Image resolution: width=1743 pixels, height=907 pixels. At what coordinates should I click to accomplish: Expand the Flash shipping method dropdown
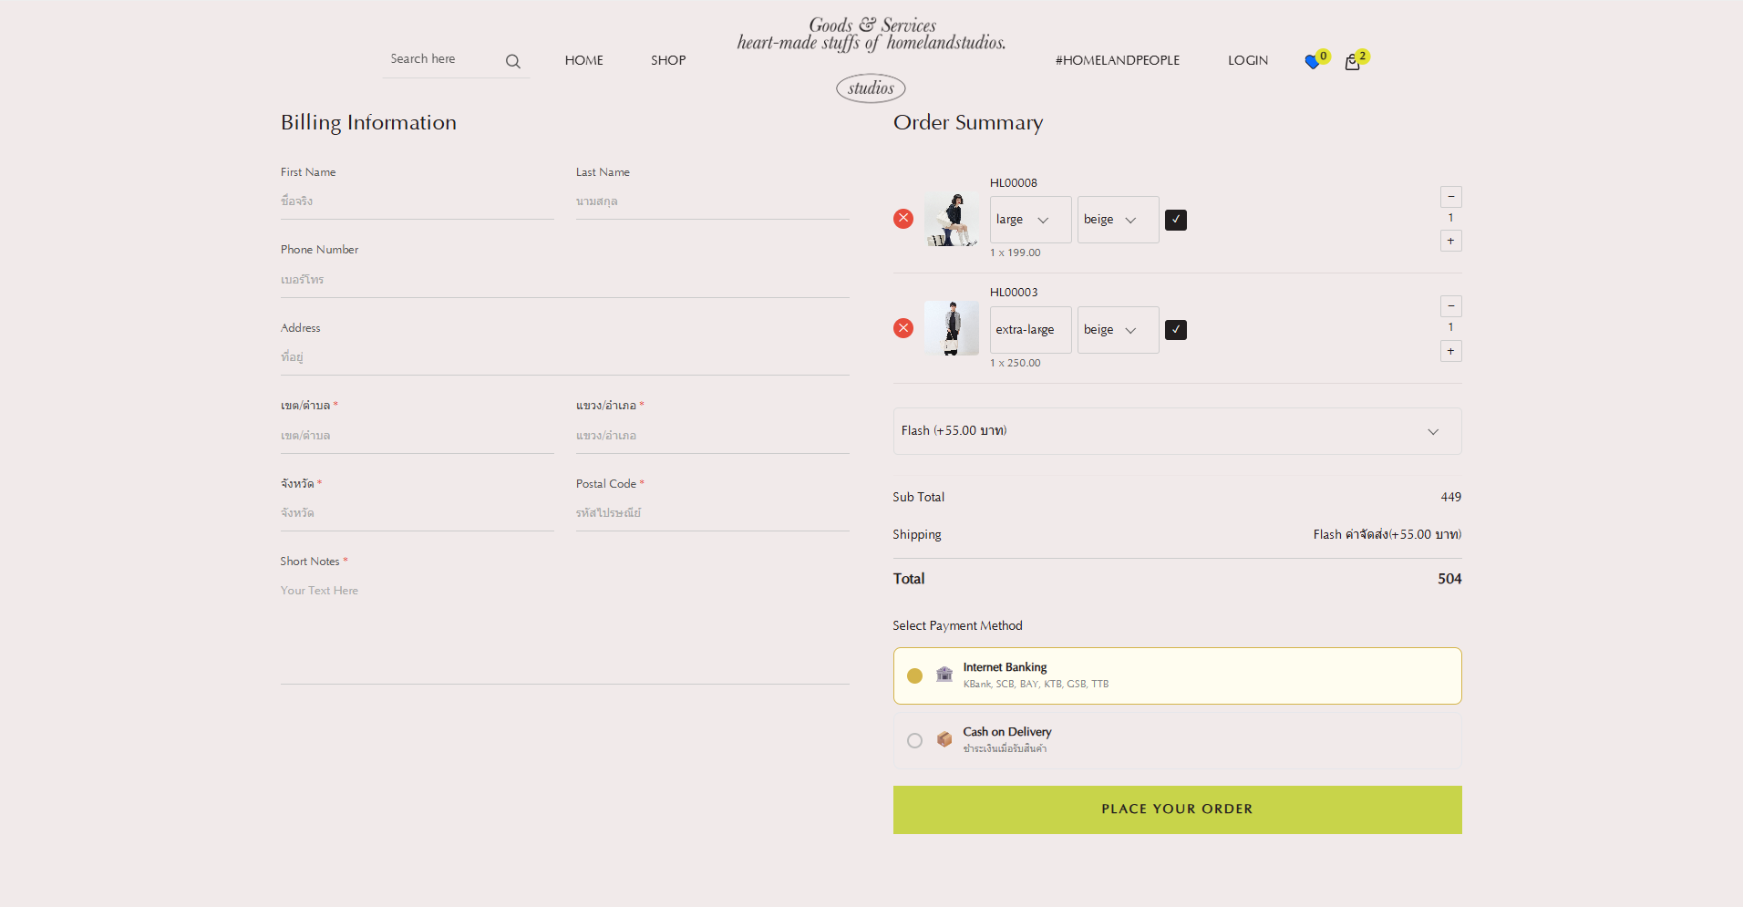[1177, 431]
